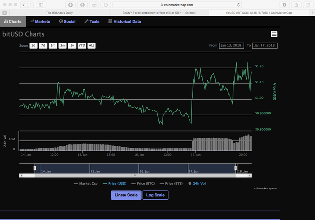Switch to BitCNY Force settlement Steemit tab
Screen dimensions: 315x220
pos(159,13)
